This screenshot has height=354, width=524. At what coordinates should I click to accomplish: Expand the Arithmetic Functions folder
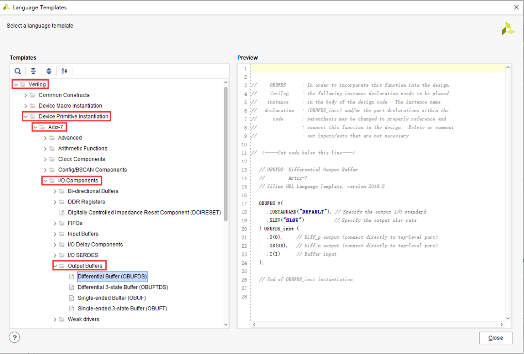click(x=45, y=149)
